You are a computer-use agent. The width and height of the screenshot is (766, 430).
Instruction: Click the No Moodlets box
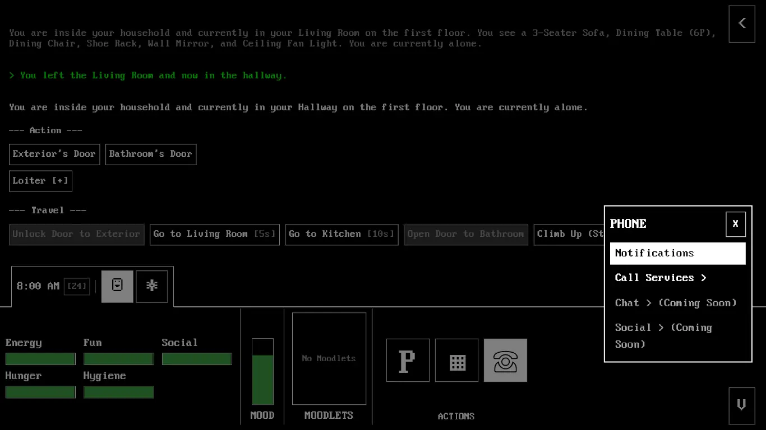point(329,358)
